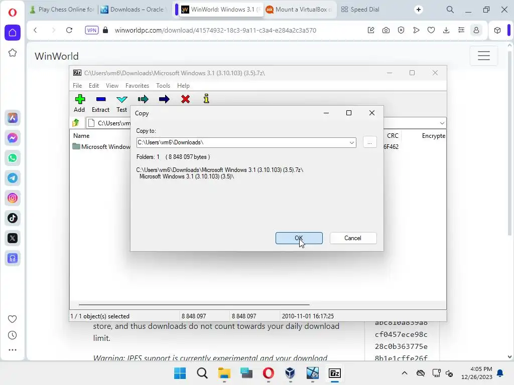Open the Help menu in 7-Zip
The height and width of the screenshot is (385, 514).
tap(183, 85)
